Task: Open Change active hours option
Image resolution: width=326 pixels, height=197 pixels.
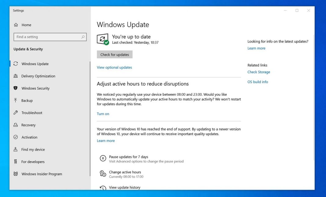Action: [x=125, y=172]
